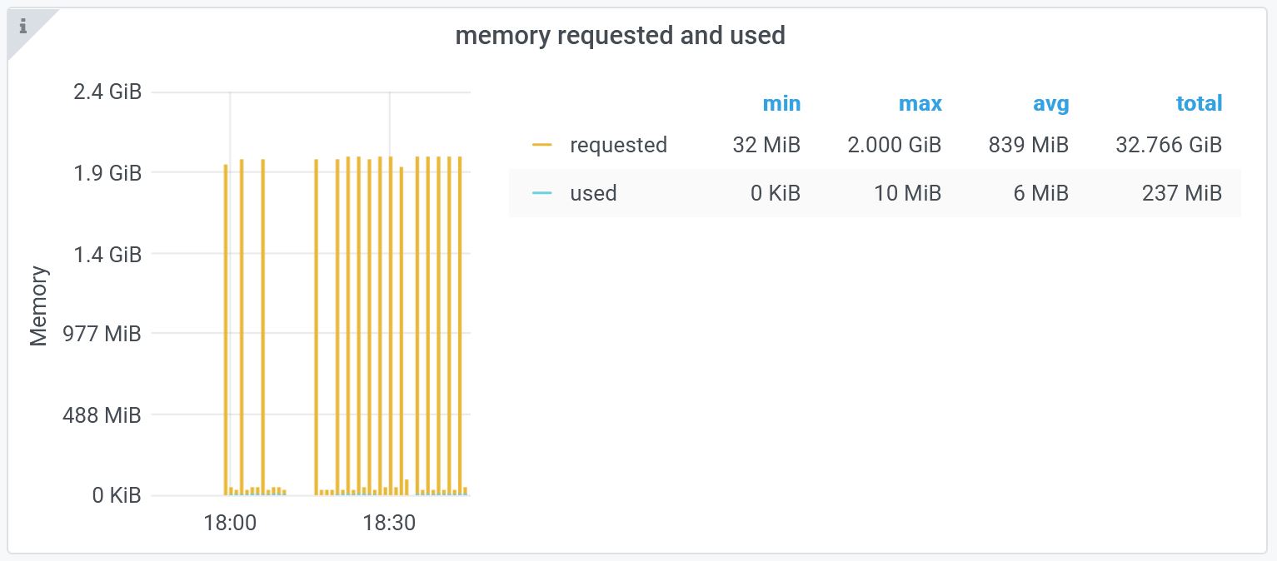
Task: Click the panel info icon in corner
Action: tap(22, 27)
